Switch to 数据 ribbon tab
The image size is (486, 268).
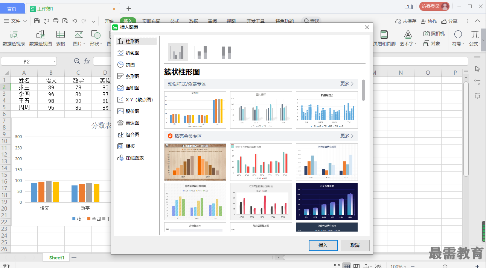[x=193, y=21]
